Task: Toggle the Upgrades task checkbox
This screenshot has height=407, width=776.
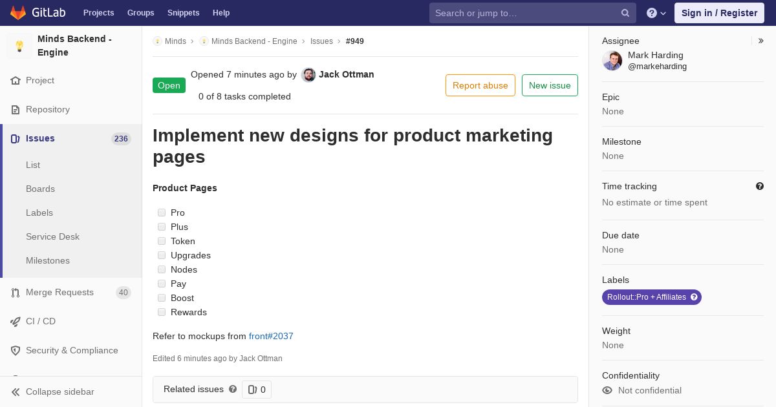Action: click(x=162, y=255)
